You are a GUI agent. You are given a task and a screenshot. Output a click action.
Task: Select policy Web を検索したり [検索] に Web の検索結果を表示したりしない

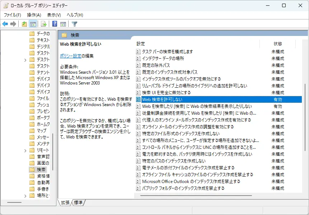click(197, 106)
